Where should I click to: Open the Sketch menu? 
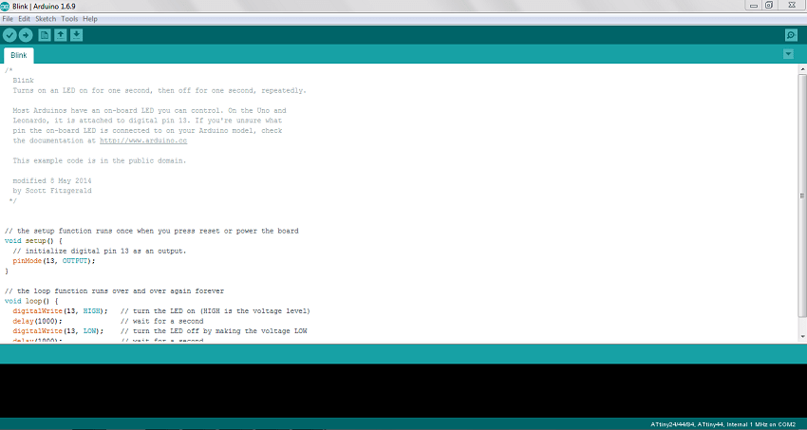click(46, 19)
